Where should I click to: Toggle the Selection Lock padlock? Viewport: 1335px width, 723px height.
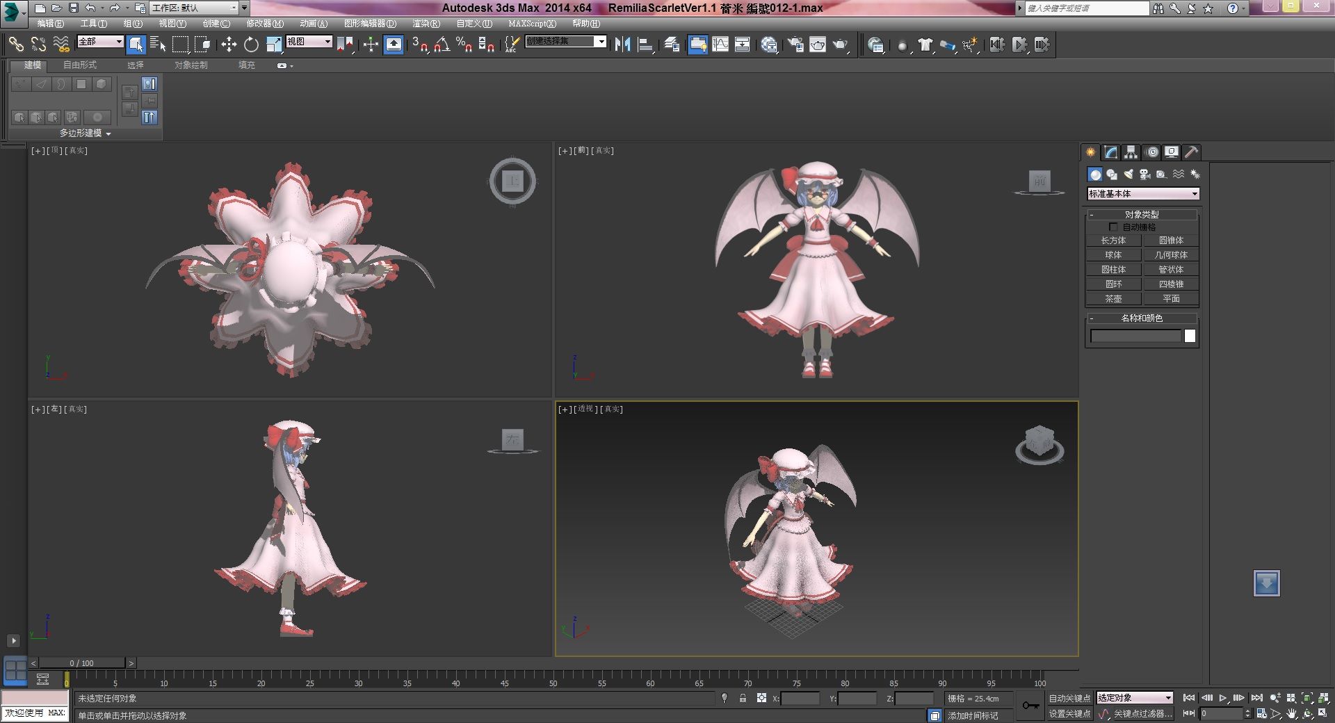point(743,698)
